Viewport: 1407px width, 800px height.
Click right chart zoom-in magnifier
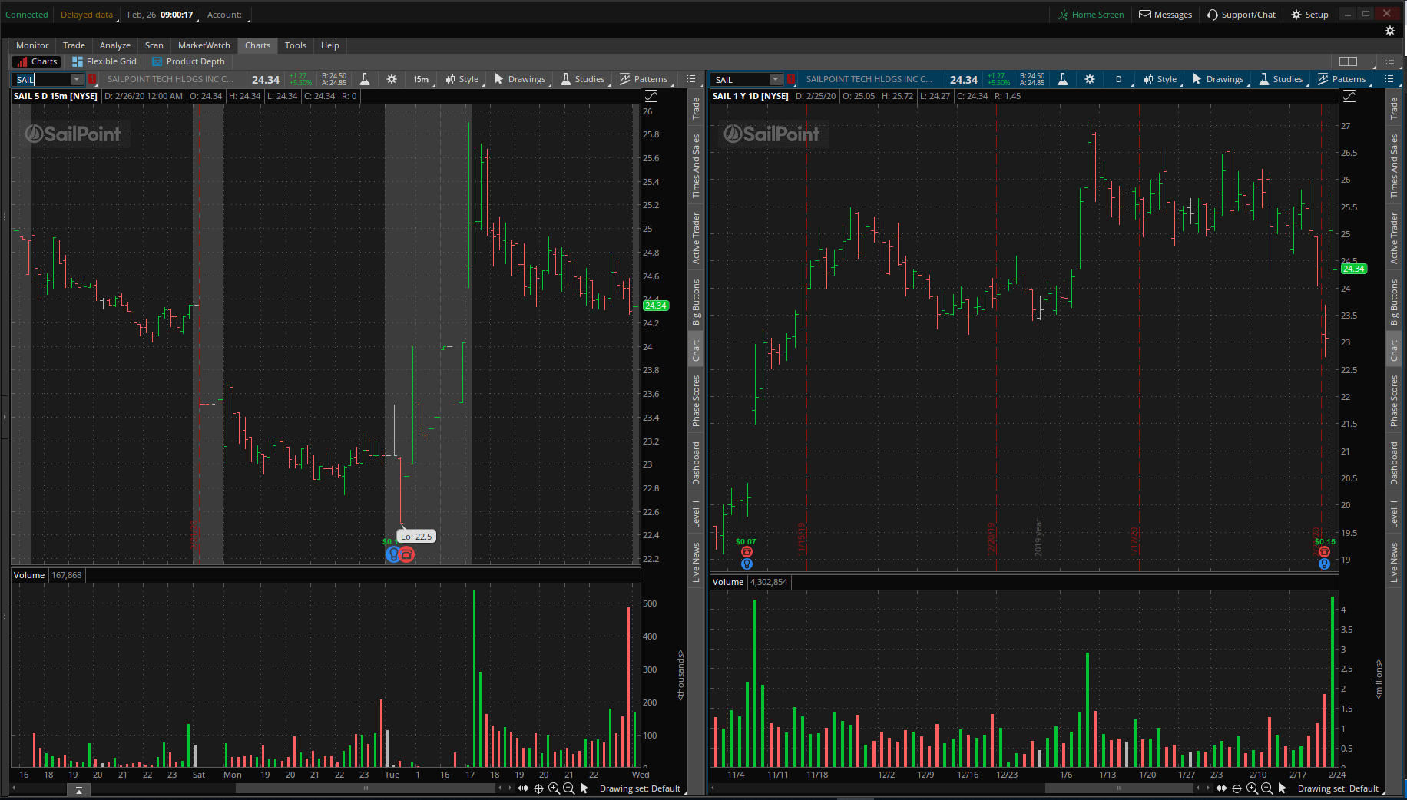[1252, 788]
